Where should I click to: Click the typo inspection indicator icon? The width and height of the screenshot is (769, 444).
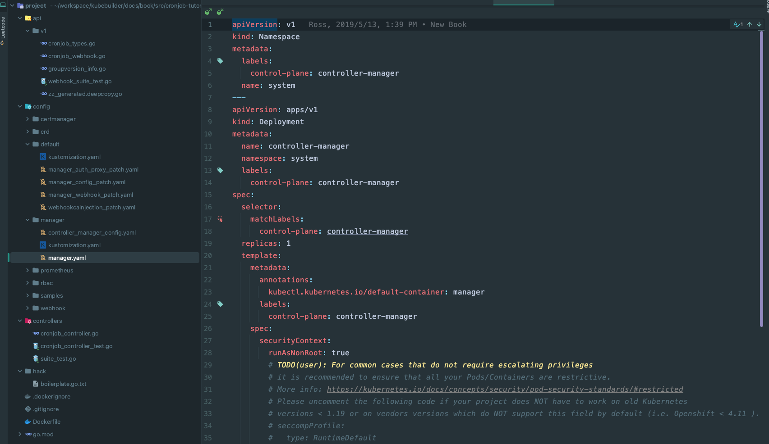[737, 25]
